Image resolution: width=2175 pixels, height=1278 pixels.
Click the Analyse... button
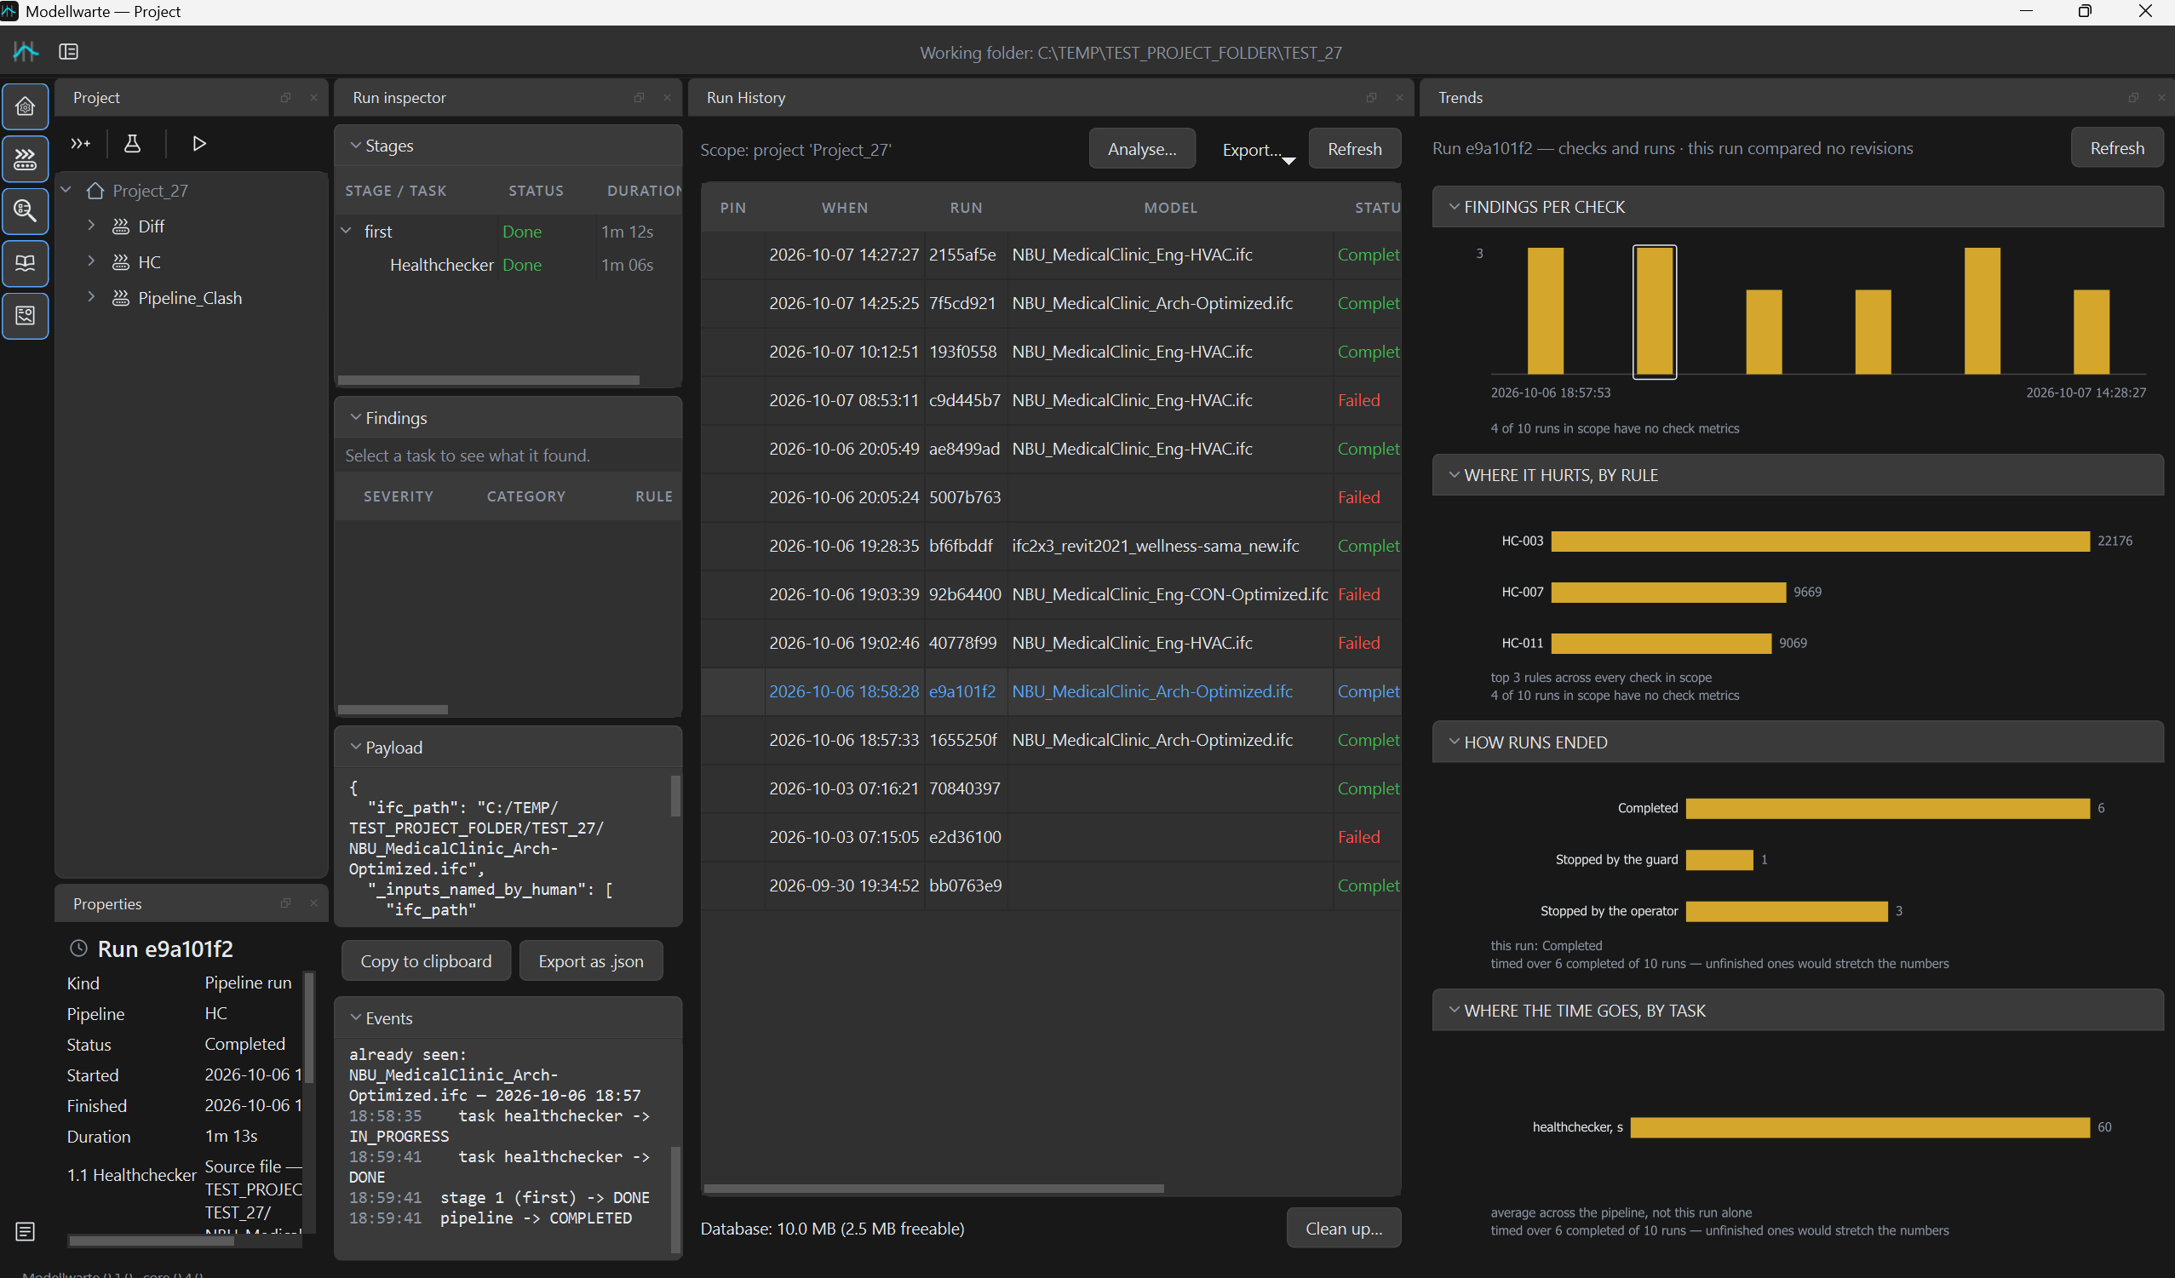(x=1141, y=149)
